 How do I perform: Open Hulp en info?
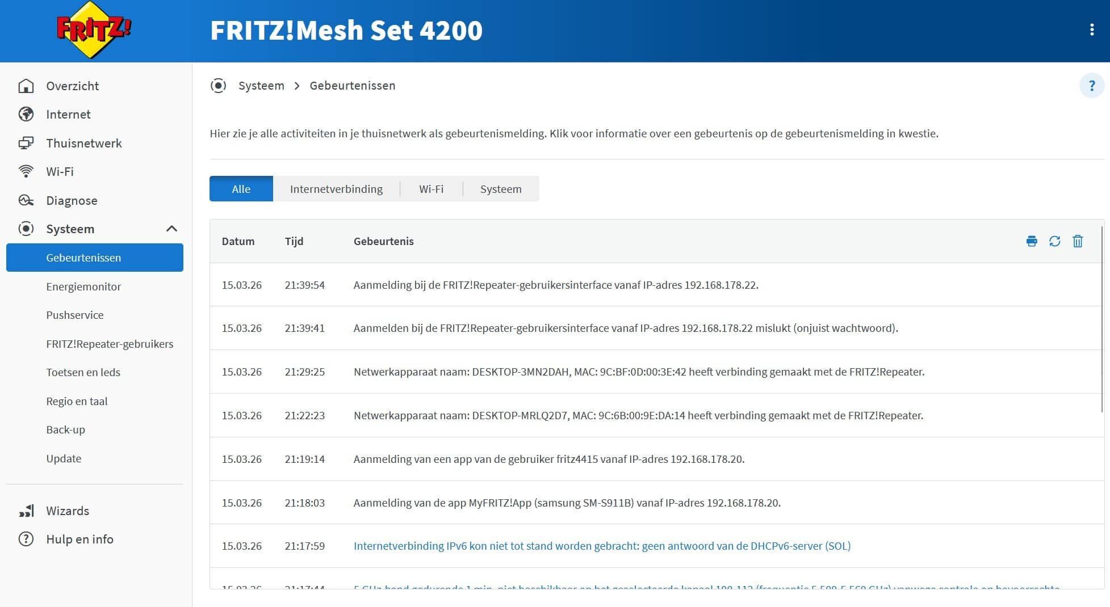[x=79, y=539]
